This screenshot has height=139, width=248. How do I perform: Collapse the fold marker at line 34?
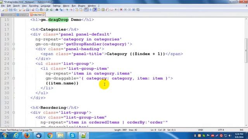[x=14, y=112]
